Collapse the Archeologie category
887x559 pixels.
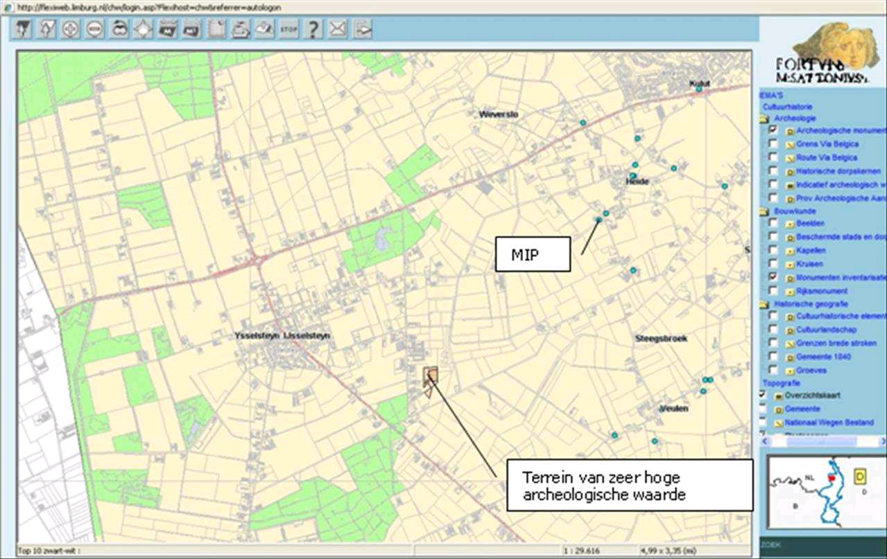click(x=765, y=118)
